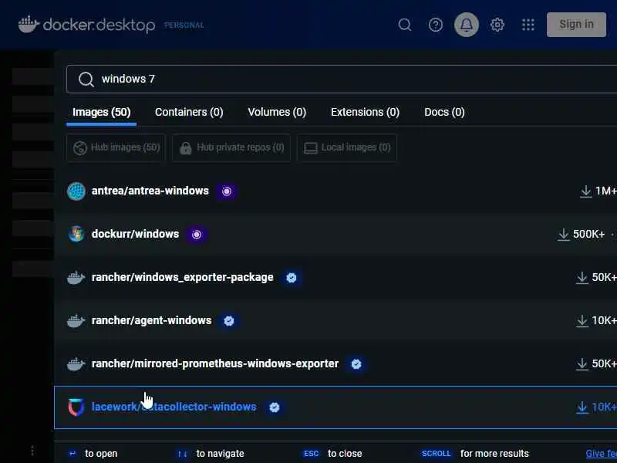
Task: Click the magnifier icon inside search box
Action: [86, 79]
